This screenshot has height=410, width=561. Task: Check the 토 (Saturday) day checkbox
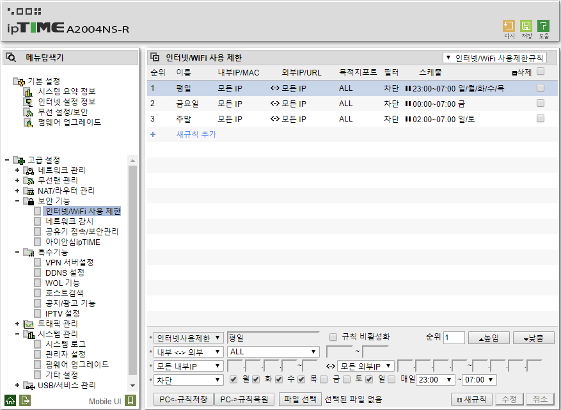tap(347, 379)
